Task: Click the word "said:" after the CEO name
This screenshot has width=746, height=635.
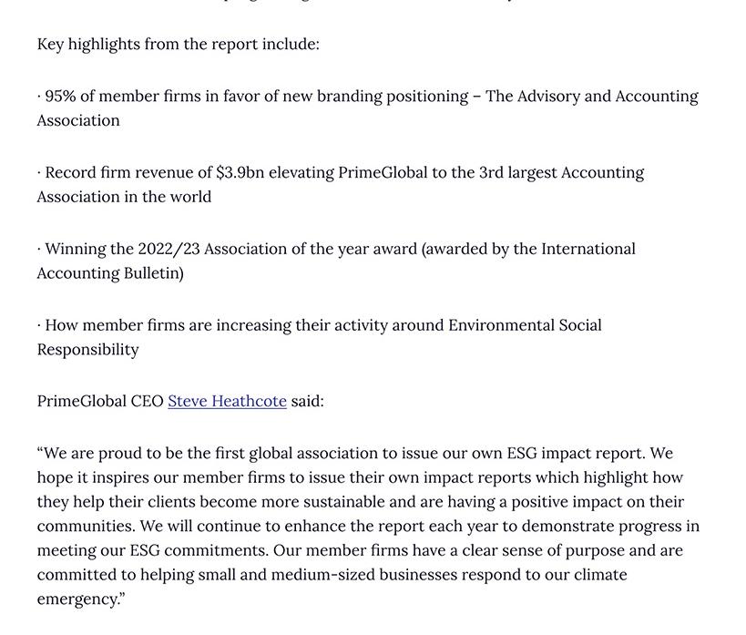Action: pyautogui.click(x=307, y=401)
